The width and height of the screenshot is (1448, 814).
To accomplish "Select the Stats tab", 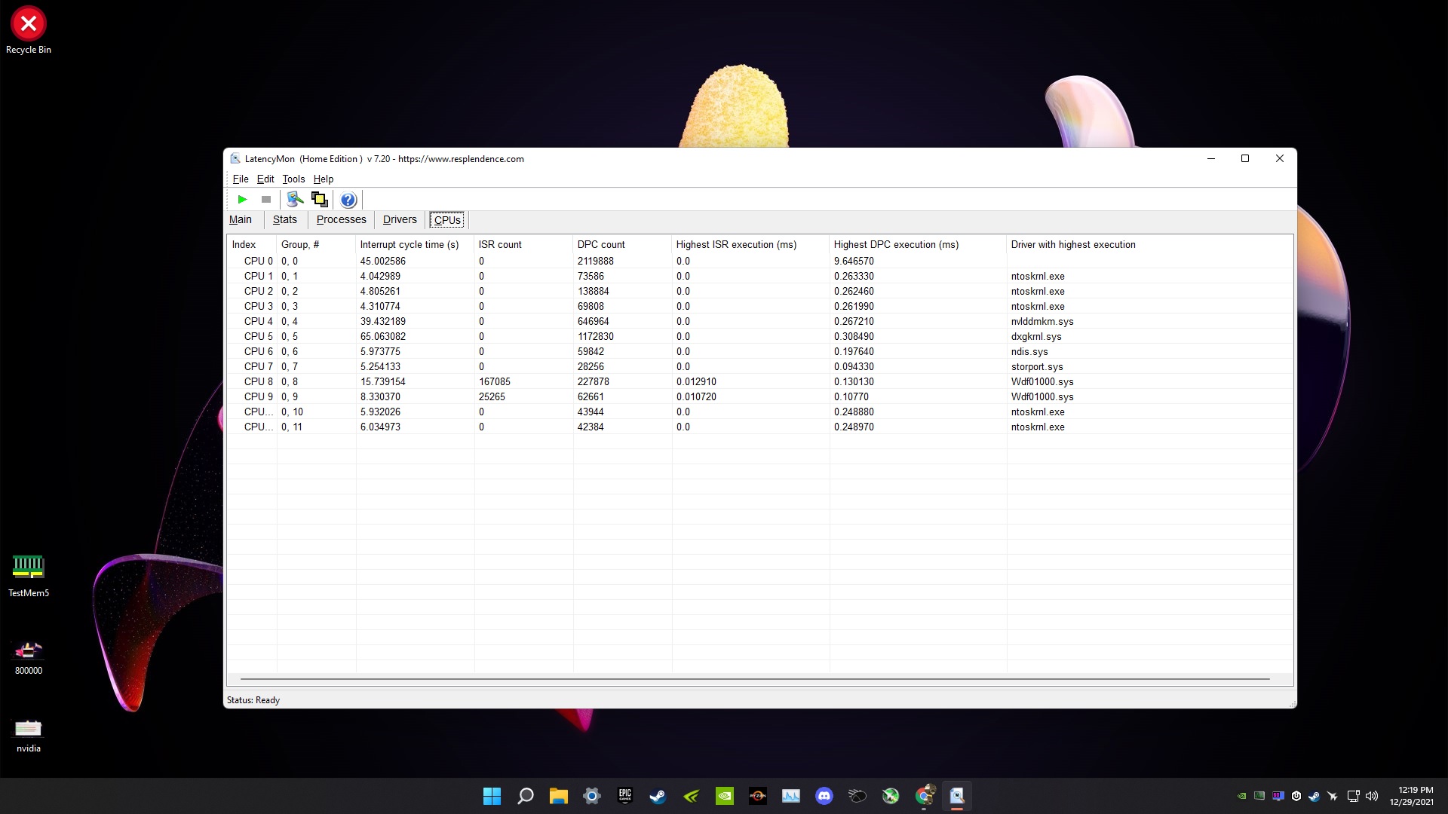I will [284, 219].
